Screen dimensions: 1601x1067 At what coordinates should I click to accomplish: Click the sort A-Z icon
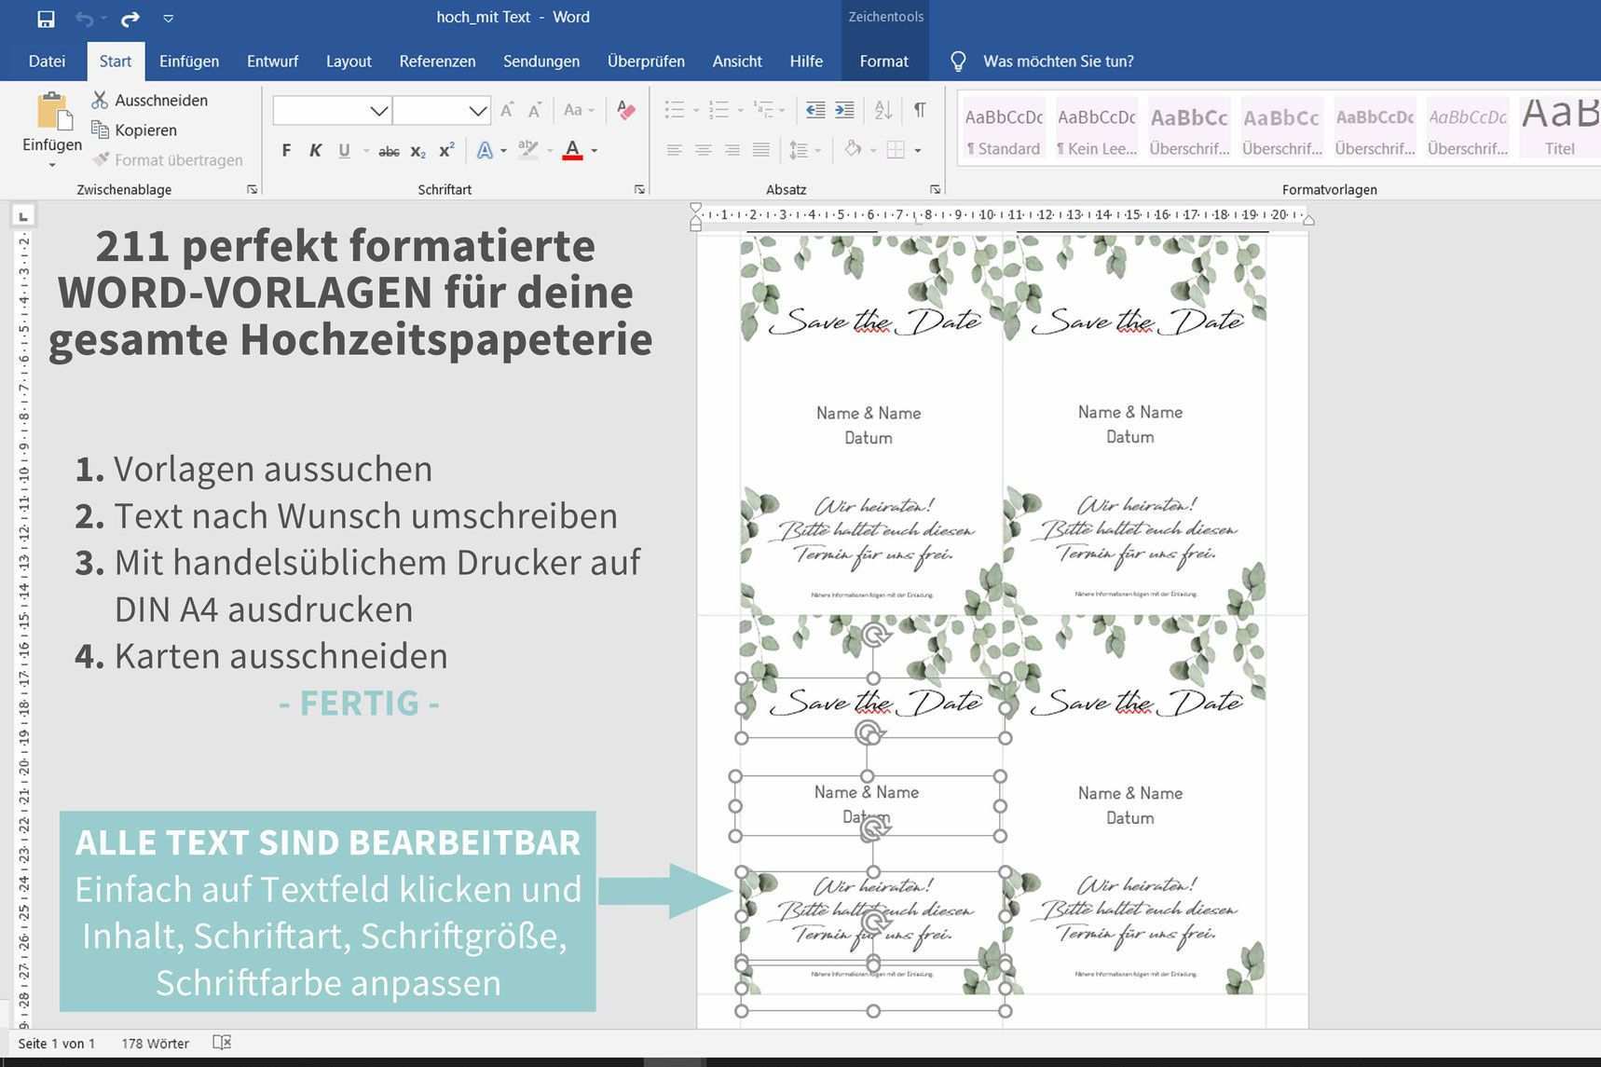pyautogui.click(x=883, y=111)
